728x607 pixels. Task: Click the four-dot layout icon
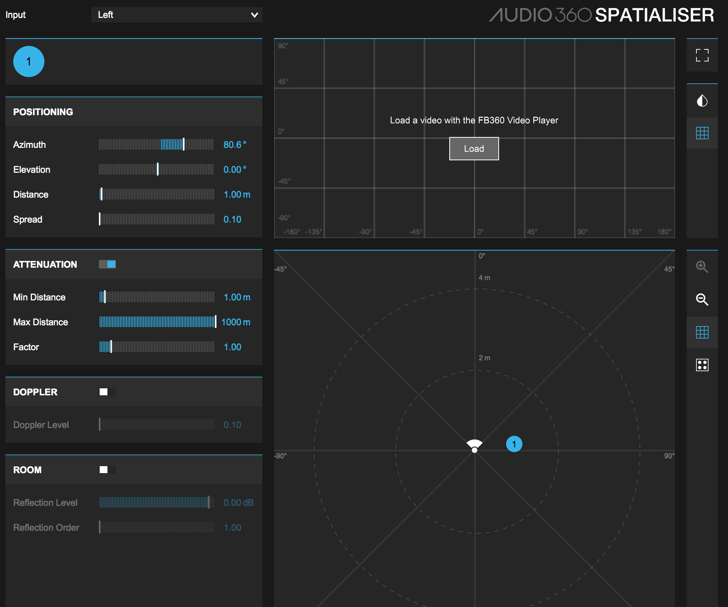pos(702,365)
